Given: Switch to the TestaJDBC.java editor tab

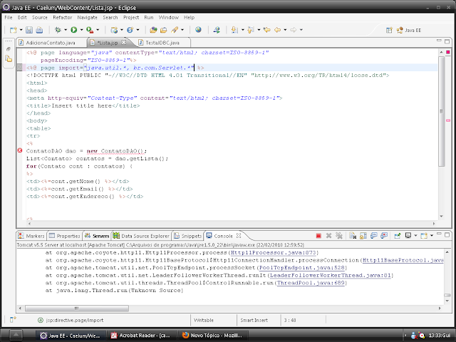Looking at the screenshot, I should [x=162, y=43].
